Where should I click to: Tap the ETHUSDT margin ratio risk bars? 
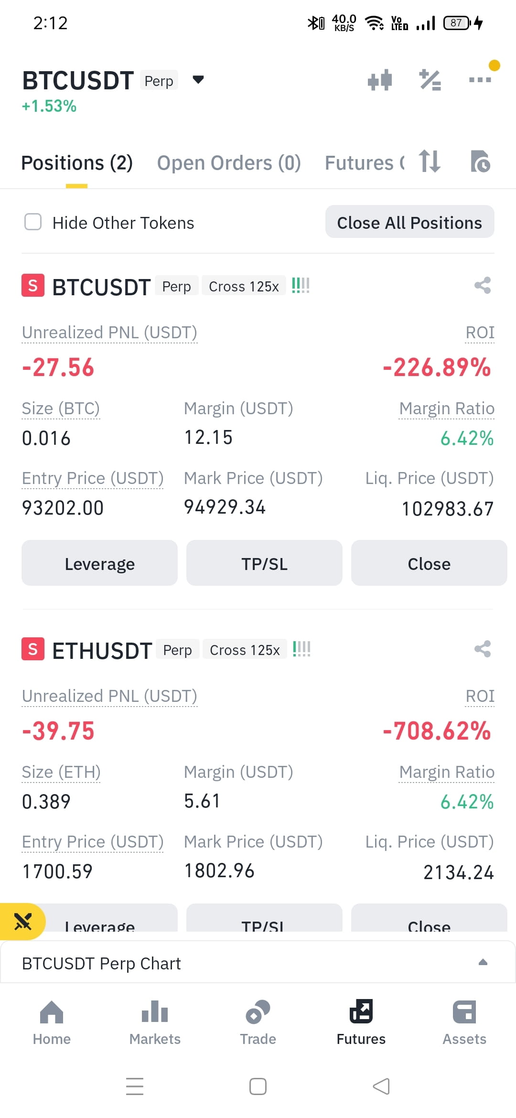(301, 649)
